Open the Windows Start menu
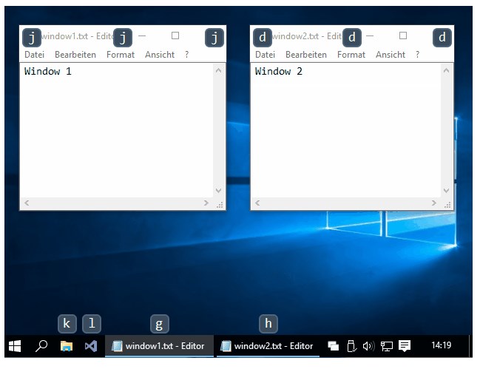The width and height of the screenshot is (480, 369). click(15, 345)
